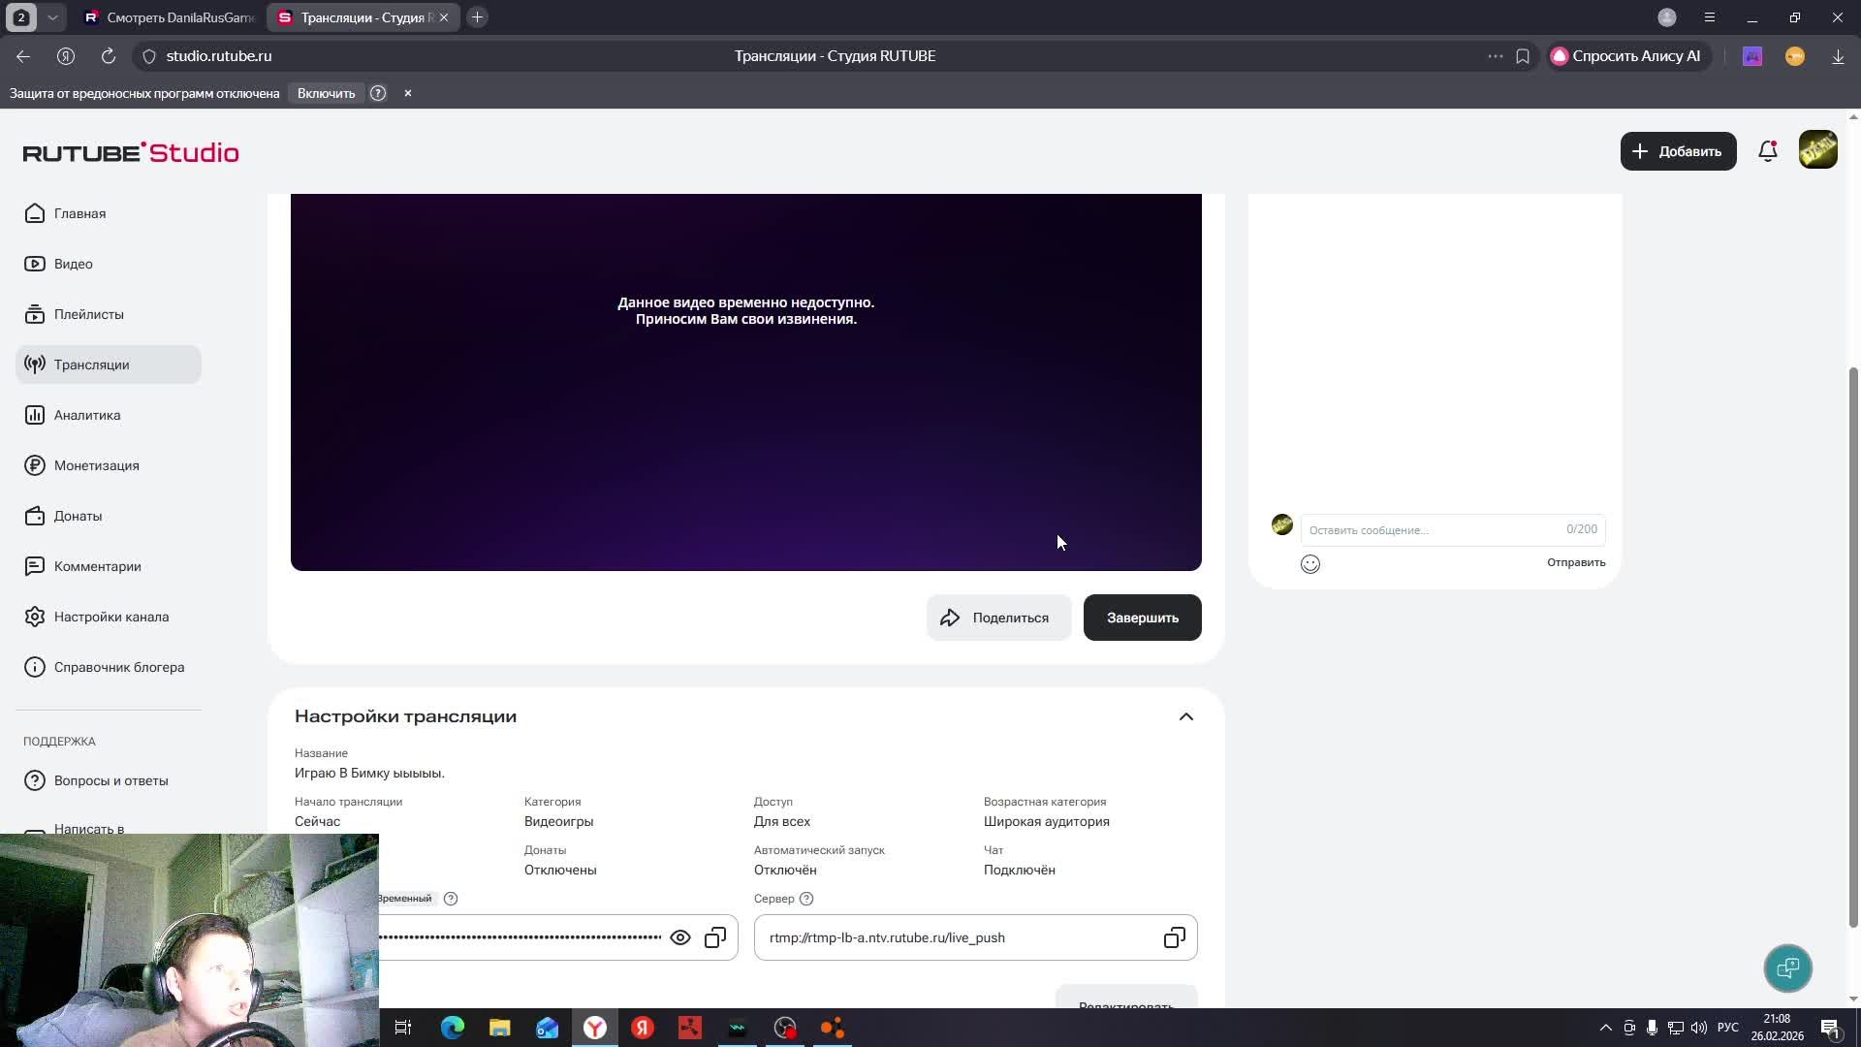
Task: Open the support chat widget
Action: pos(1787,968)
